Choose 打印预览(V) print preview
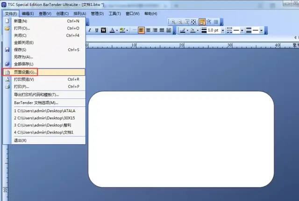Screen dimensions: 299x201 click(x=44, y=79)
